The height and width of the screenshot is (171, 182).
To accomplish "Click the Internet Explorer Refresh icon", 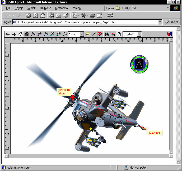I will 35,15.
